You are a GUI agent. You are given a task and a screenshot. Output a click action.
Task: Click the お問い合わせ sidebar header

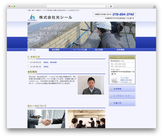click(x=122, y=57)
